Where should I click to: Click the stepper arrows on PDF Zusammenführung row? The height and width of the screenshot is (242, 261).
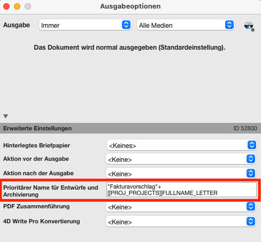tap(251, 207)
